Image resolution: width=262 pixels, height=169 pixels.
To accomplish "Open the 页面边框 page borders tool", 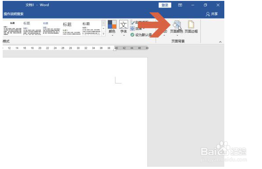I will tap(191, 27).
